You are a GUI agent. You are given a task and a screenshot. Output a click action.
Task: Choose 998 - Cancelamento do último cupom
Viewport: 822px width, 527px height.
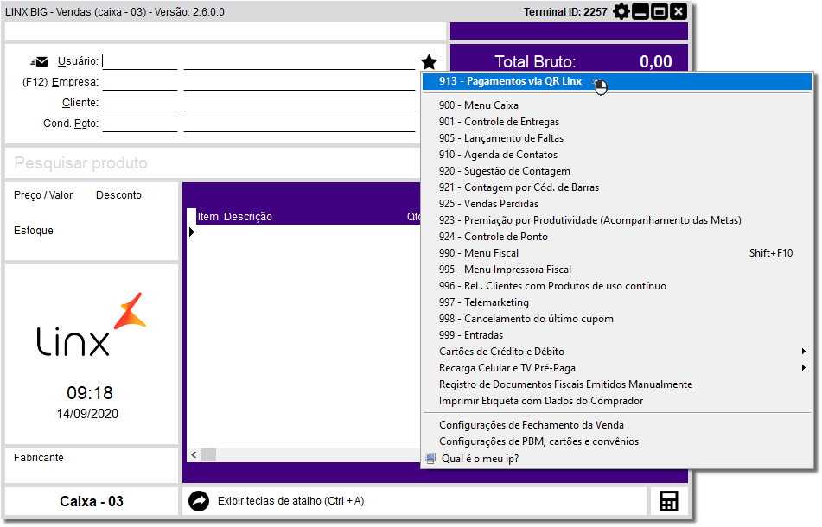[617, 319]
